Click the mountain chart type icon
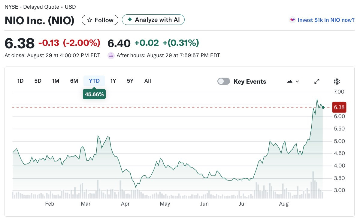This screenshot has height=220, width=360. point(290,81)
